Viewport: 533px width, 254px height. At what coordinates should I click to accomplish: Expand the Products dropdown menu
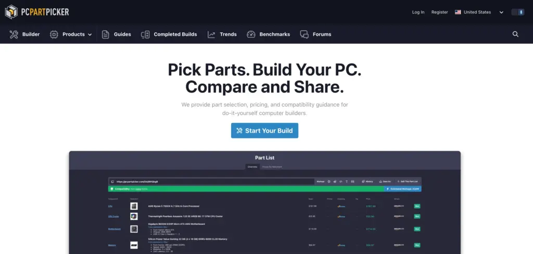point(71,34)
